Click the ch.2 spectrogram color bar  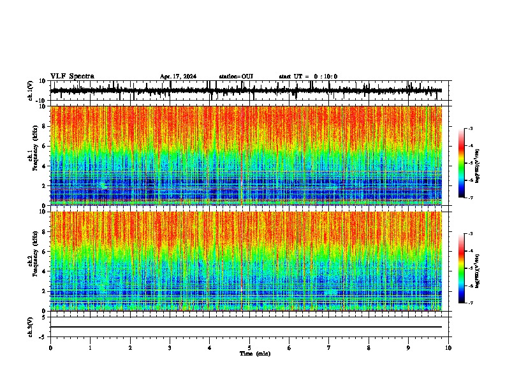click(x=462, y=268)
